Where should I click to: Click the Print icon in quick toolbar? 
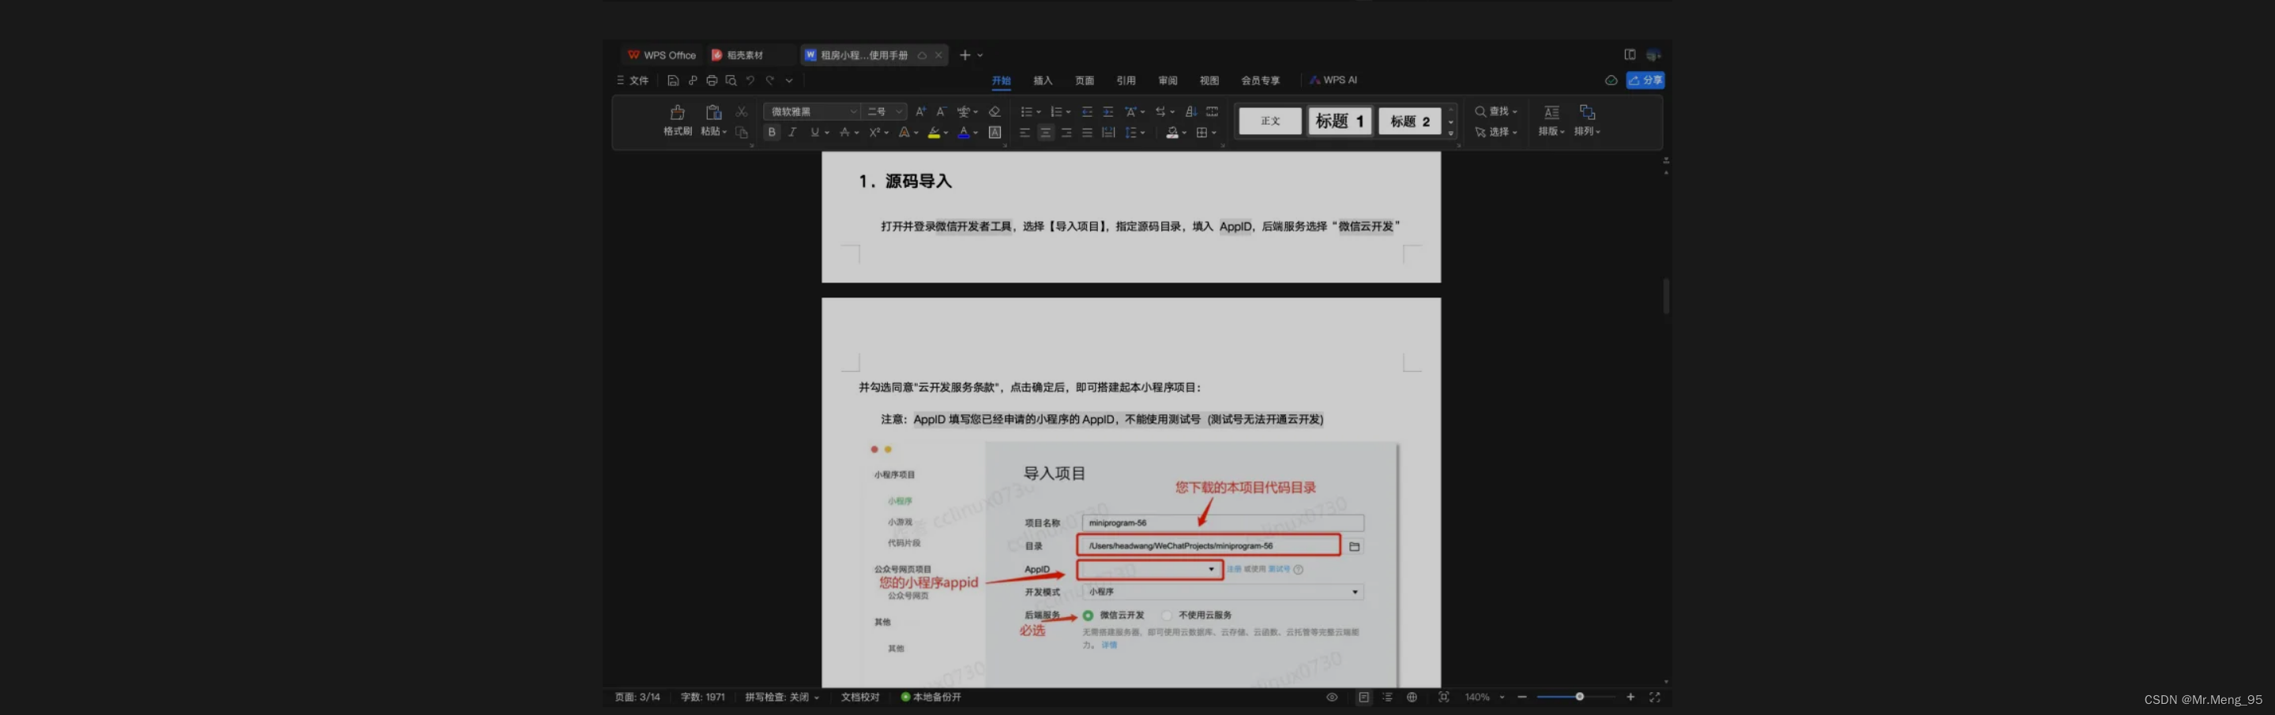(712, 80)
